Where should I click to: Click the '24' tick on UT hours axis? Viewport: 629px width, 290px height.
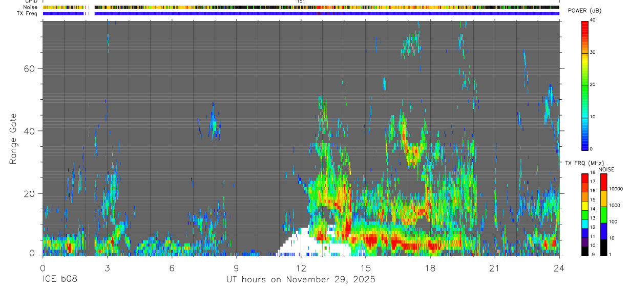(x=559, y=267)
